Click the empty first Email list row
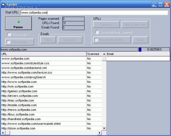 pyautogui.click(x=138, y=59)
